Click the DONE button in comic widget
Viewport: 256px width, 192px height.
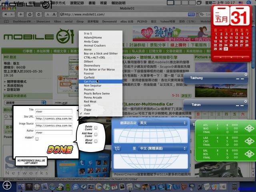coord(60,150)
